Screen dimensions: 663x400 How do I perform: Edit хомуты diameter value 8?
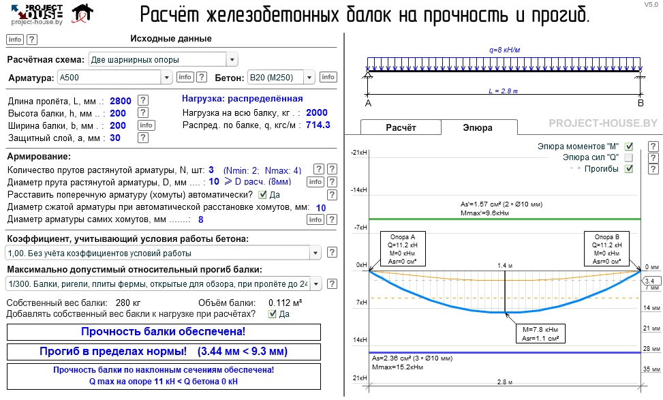[x=201, y=219]
